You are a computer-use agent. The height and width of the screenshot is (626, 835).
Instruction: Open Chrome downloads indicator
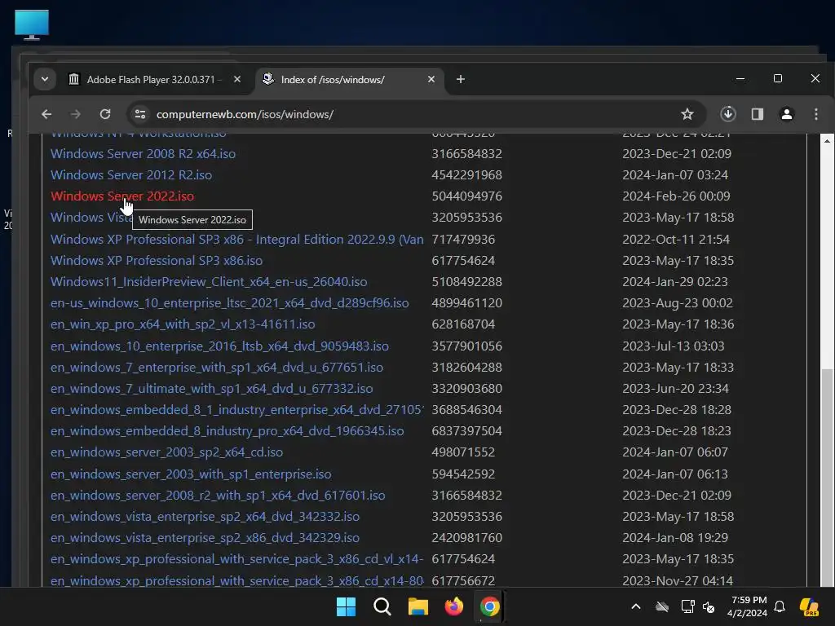click(728, 114)
